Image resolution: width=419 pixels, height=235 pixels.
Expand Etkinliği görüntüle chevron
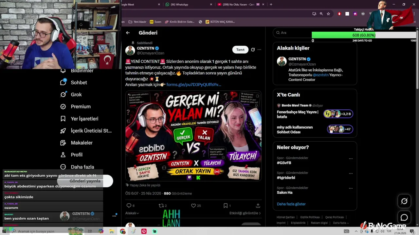[260, 213]
